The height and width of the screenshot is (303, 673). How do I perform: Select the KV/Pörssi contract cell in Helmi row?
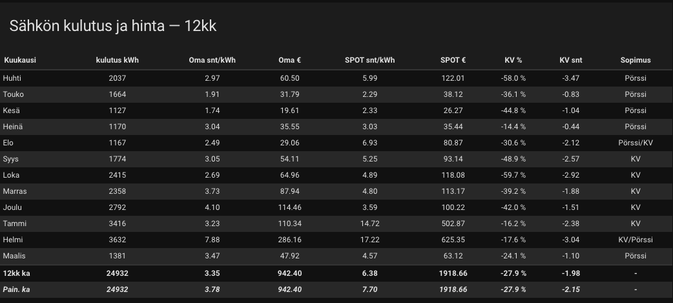click(x=635, y=240)
